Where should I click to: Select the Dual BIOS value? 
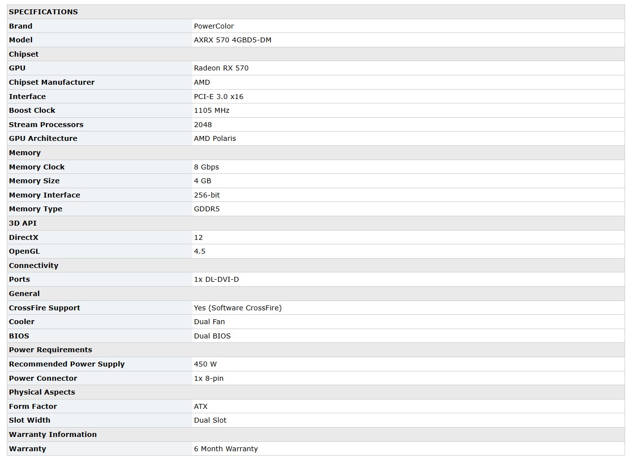(x=212, y=336)
